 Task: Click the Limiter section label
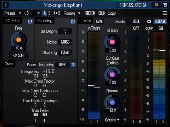click(85, 21)
